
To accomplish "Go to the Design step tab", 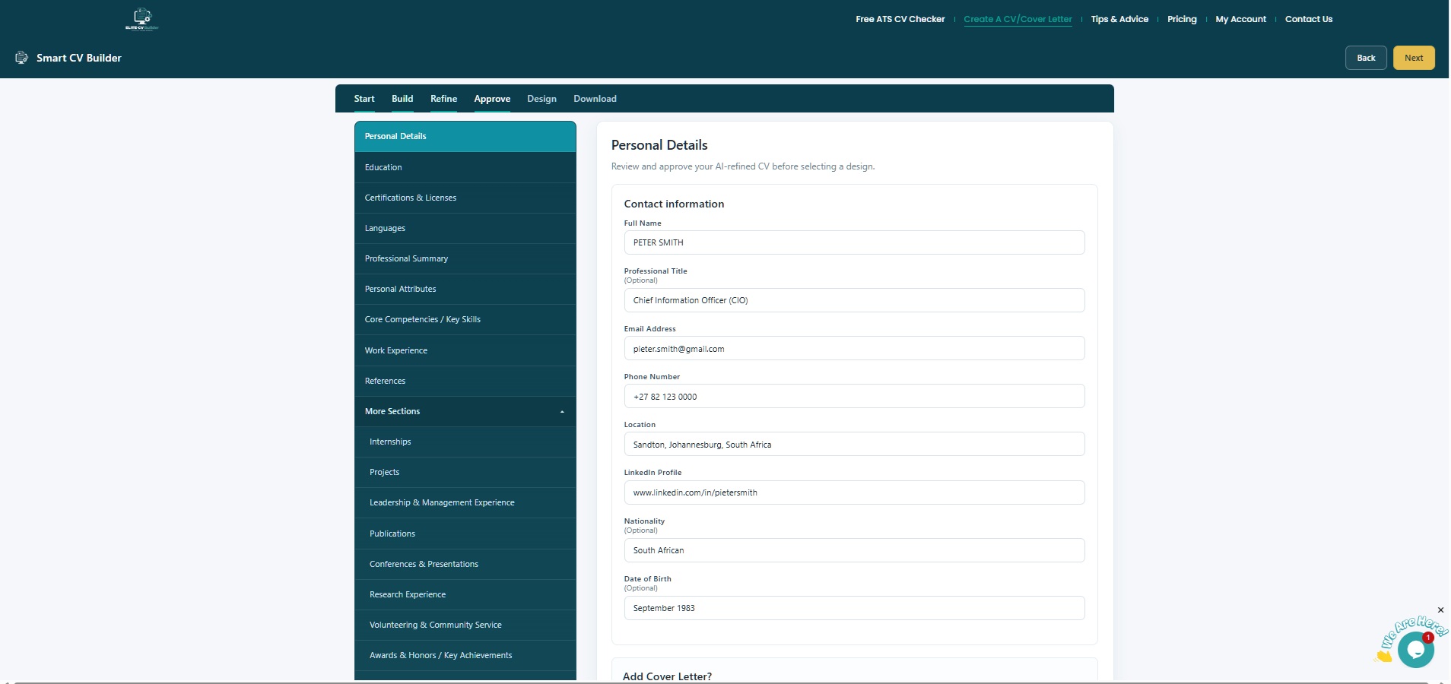I will pyautogui.click(x=541, y=99).
